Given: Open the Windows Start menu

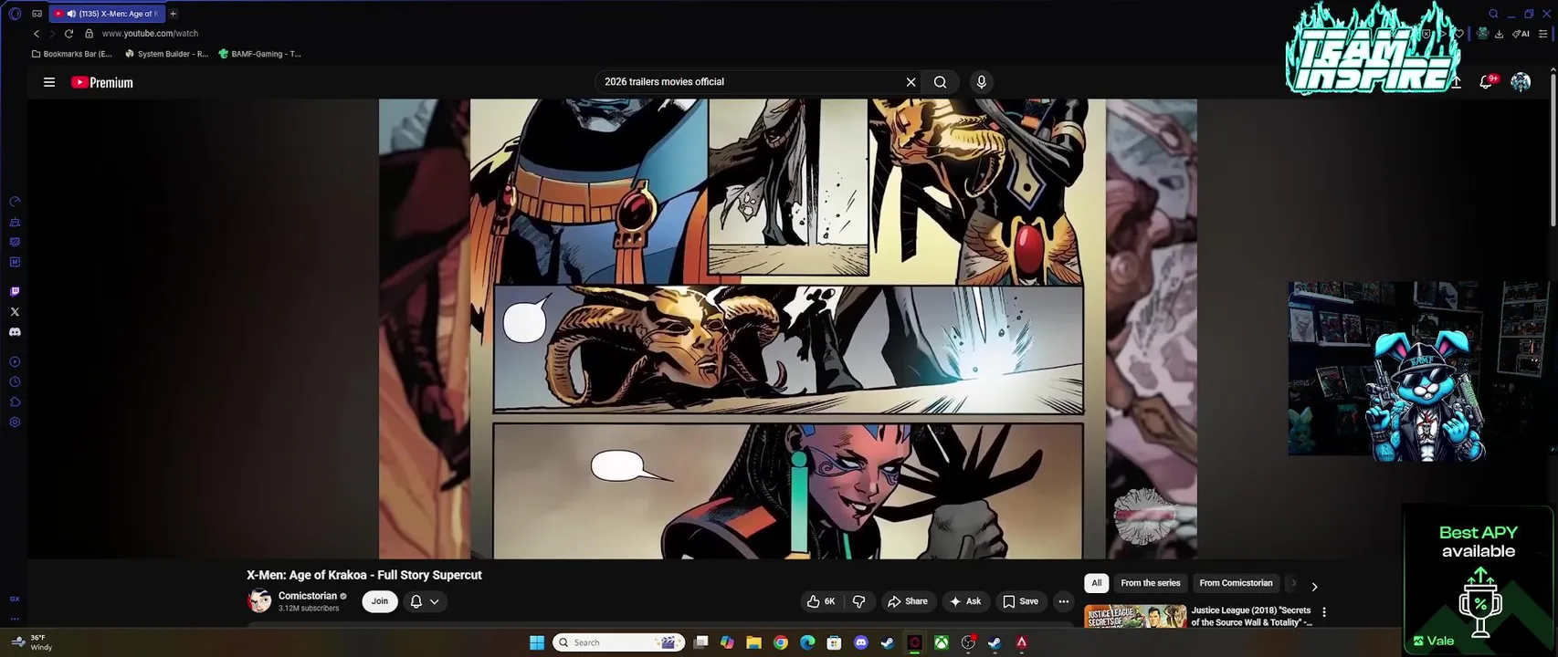Looking at the screenshot, I should pyautogui.click(x=537, y=642).
